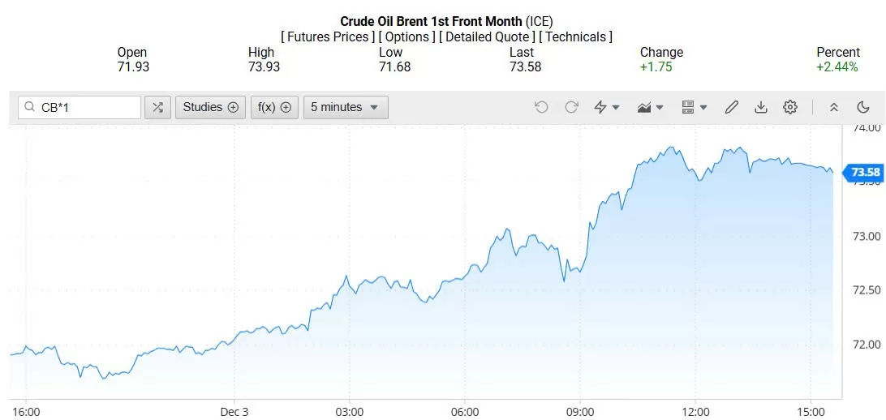The width and height of the screenshot is (886, 420).
Task: Click the compare symbols shuffle icon
Action: pyautogui.click(x=157, y=107)
